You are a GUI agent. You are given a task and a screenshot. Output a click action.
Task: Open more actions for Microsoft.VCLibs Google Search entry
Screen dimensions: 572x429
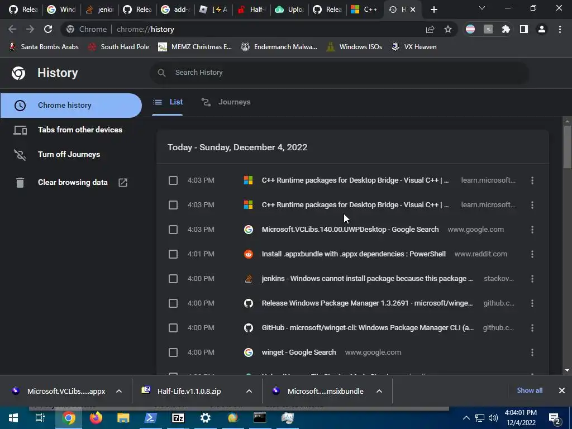(532, 230)
